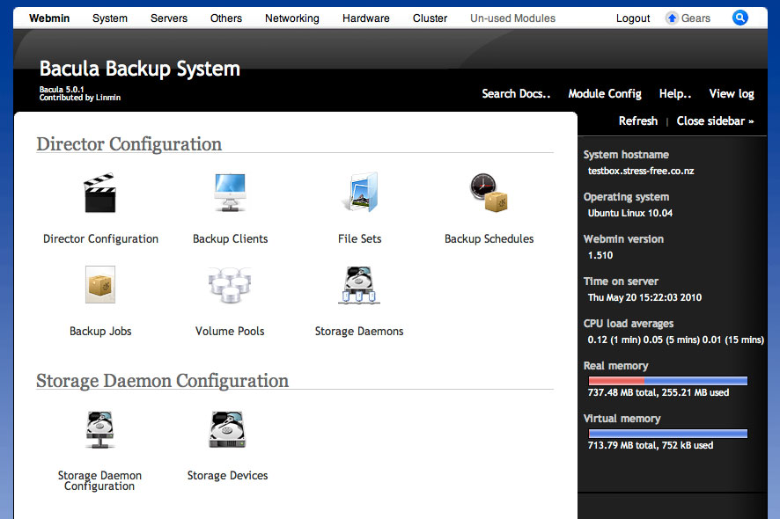The width and height of the screenshot is (780, 519).
Task: Open the Backup Clients monitor icon
Action: pyautogui.click(x=230, y=193)
